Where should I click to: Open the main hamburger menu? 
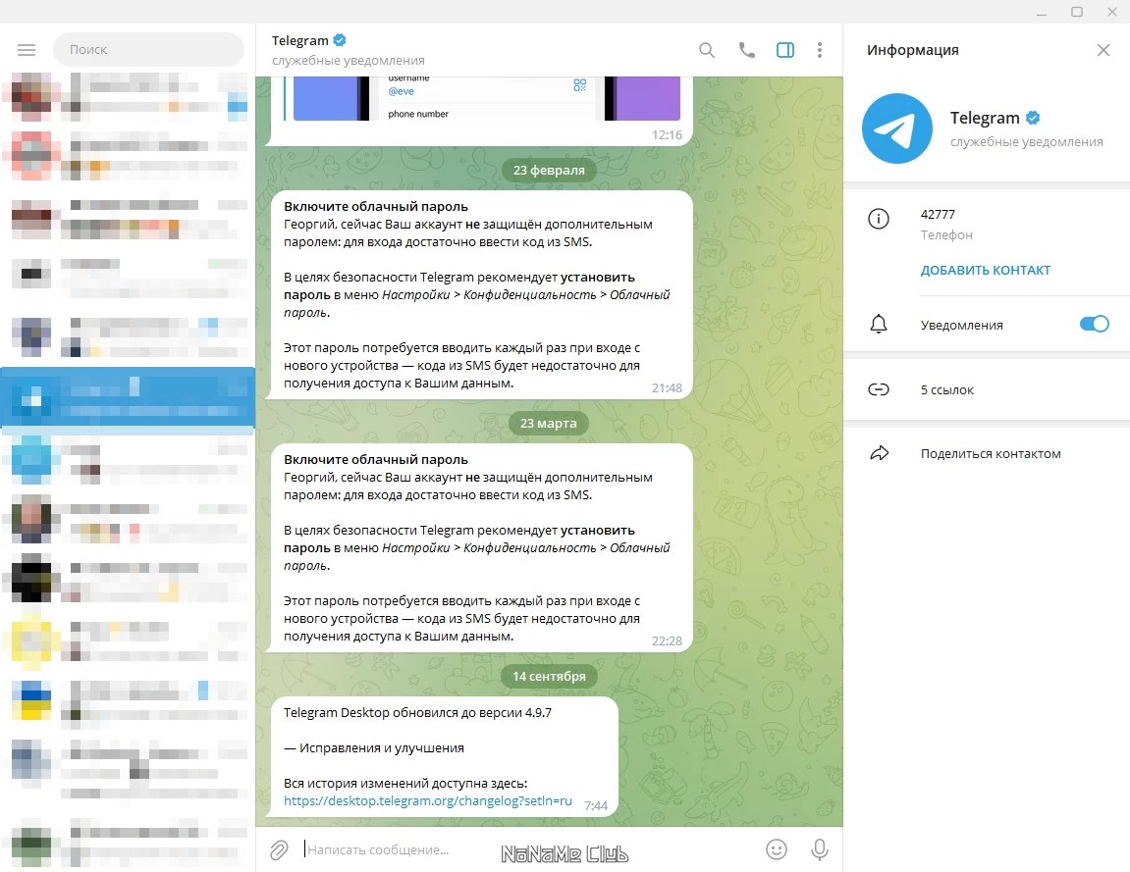tap(27, 49)
